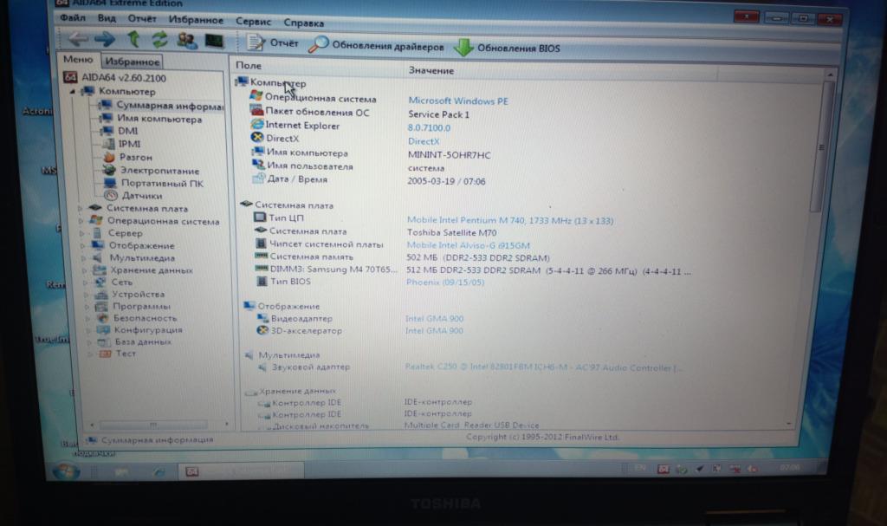Screen dimensions: 887x526
Task: Open Phoenix (09/15/05) BIOS link
Action: tap(445, 282)
